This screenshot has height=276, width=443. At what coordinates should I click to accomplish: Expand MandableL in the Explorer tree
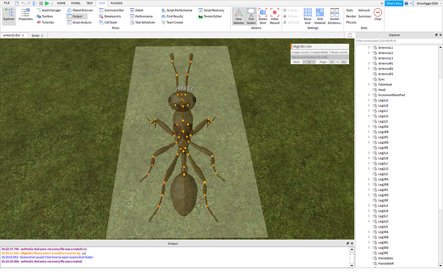tap(368, 258)
